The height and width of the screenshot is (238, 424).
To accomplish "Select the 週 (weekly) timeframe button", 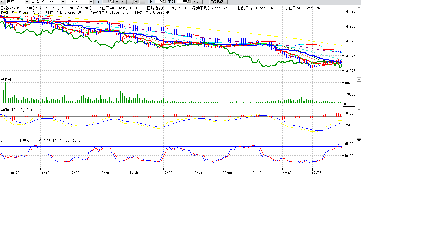I will point(124,2).
